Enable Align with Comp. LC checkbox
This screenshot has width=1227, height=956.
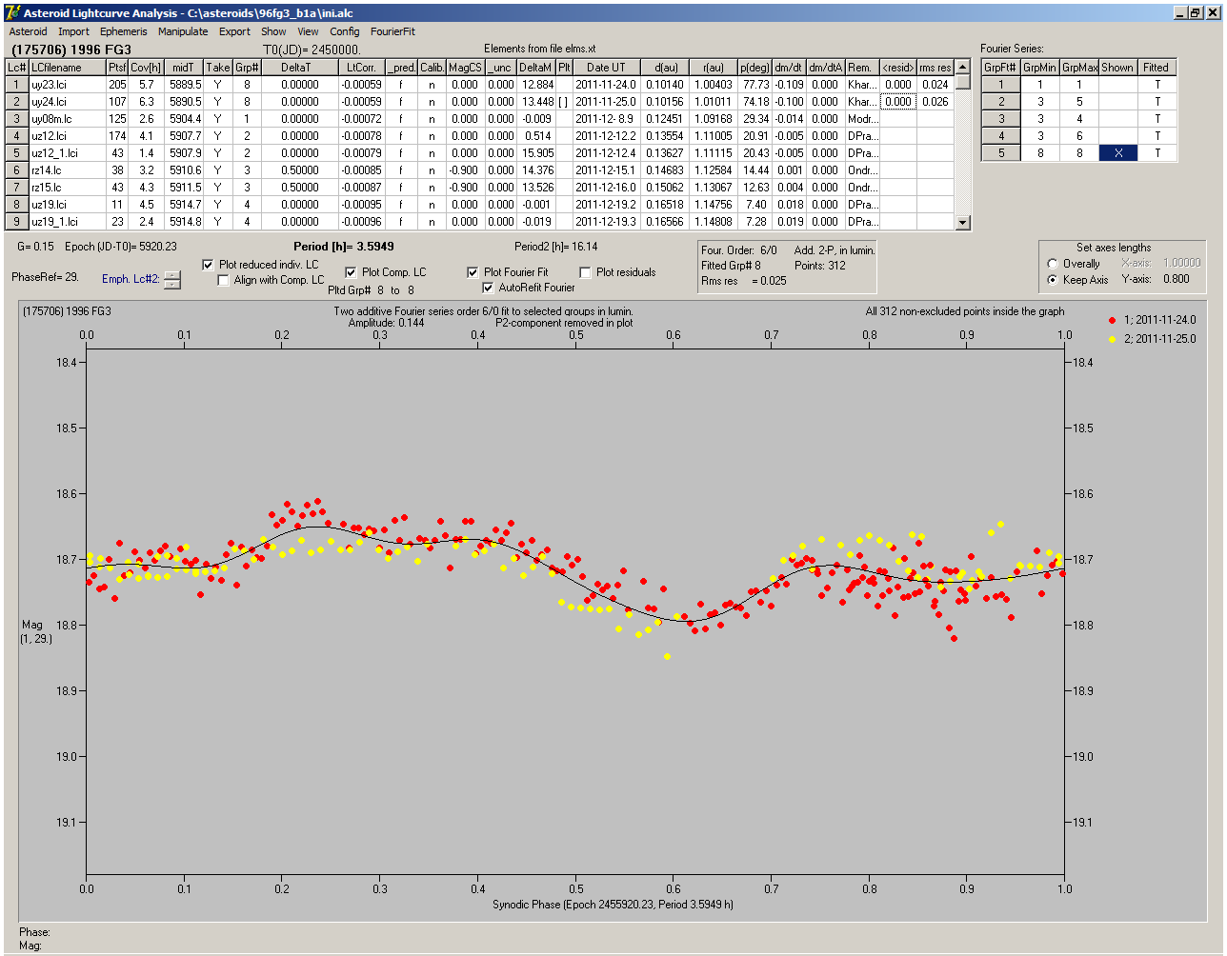224,280
